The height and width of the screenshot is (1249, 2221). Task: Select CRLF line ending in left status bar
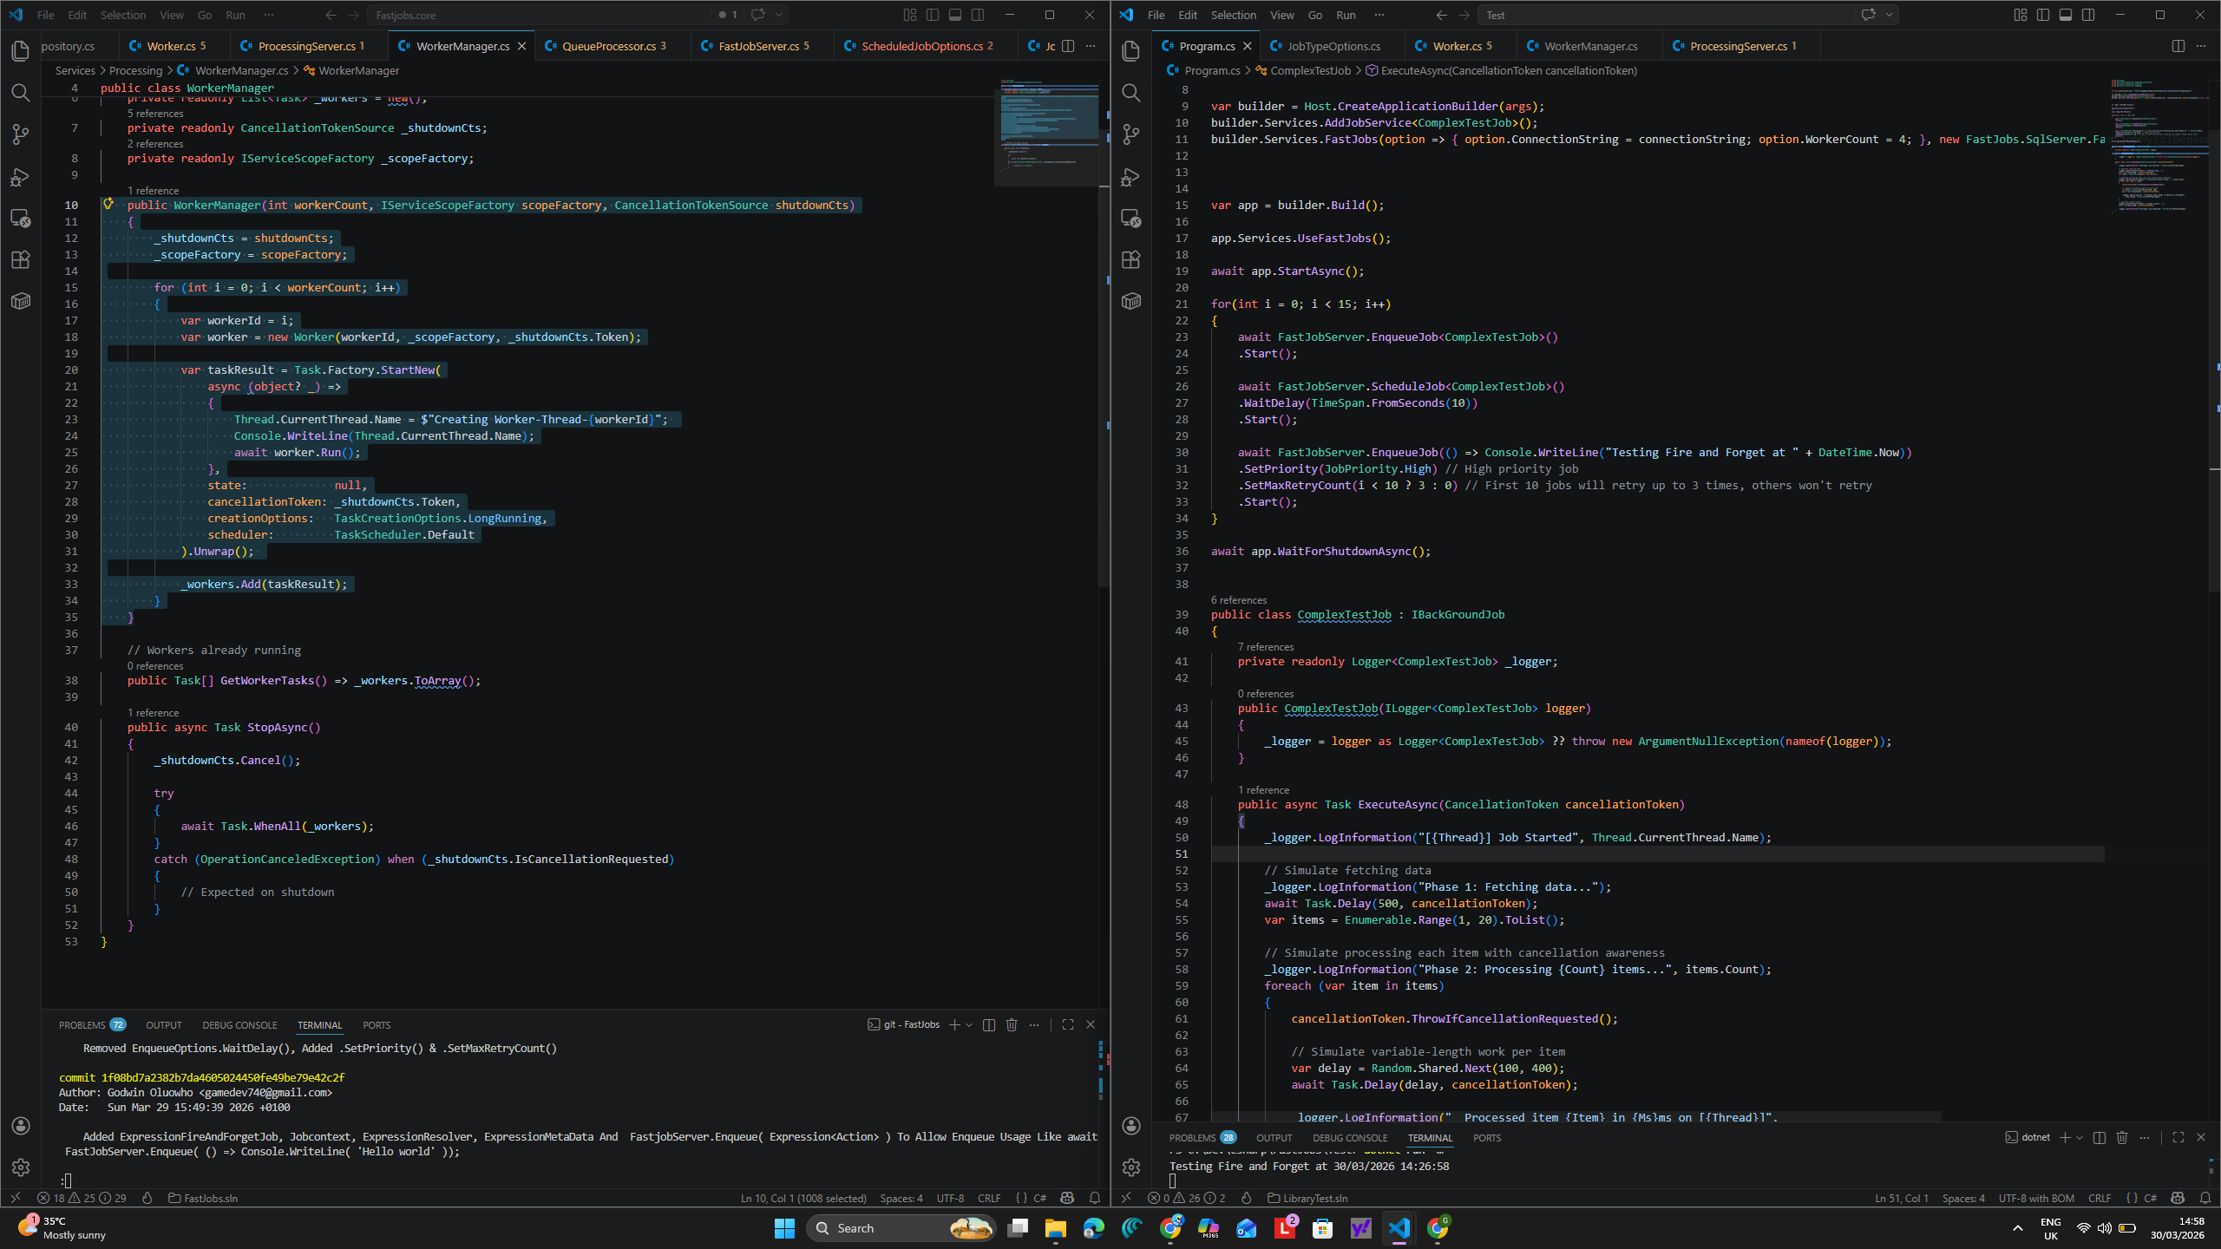point(989,1198)
